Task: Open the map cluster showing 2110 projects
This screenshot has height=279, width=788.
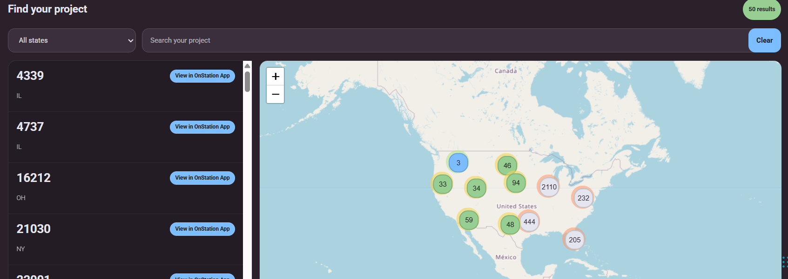Action: (549, 187)
